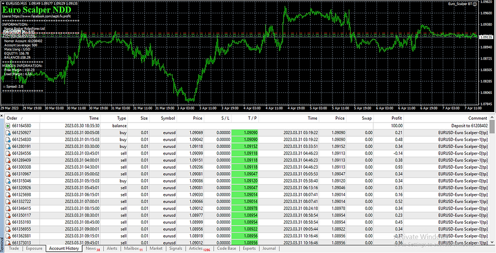Open the Journal tab

pos(269,248)
